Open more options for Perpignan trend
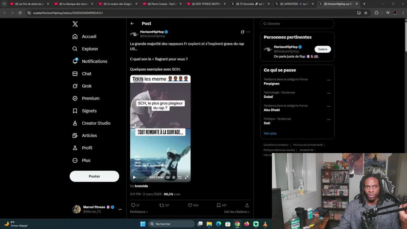Image resolution: width=407 pixels, height=229 pixels. point(329,80)
